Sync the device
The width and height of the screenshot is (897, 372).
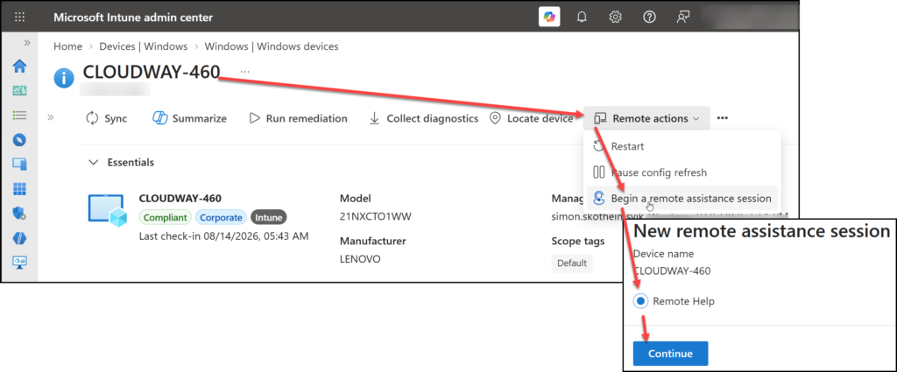pyautogui.click(x=106, y=118)
